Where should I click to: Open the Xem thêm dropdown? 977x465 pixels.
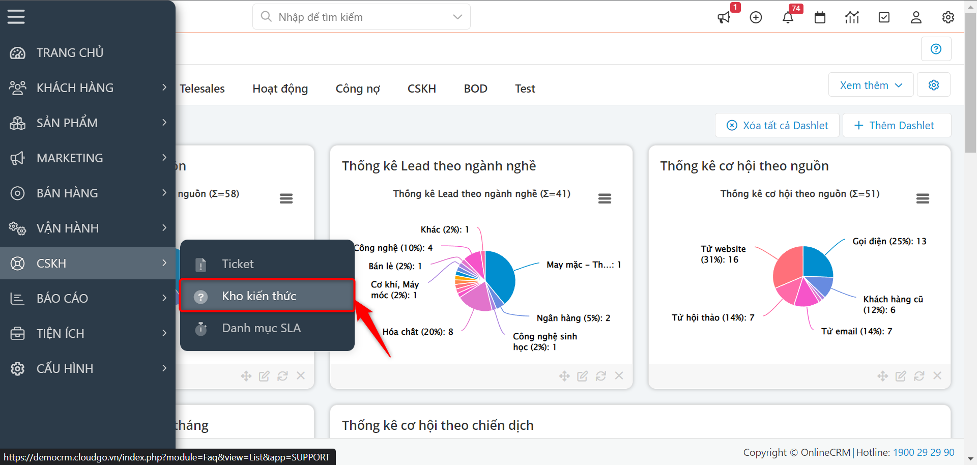point(871,85)
